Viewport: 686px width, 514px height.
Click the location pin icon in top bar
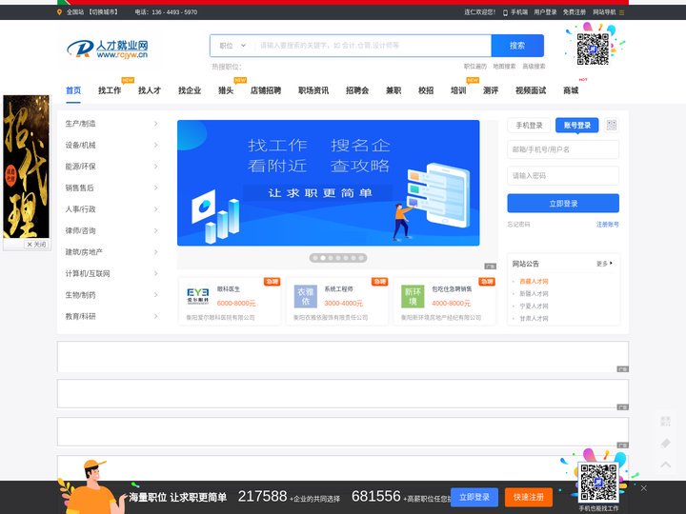coord(59,12)
